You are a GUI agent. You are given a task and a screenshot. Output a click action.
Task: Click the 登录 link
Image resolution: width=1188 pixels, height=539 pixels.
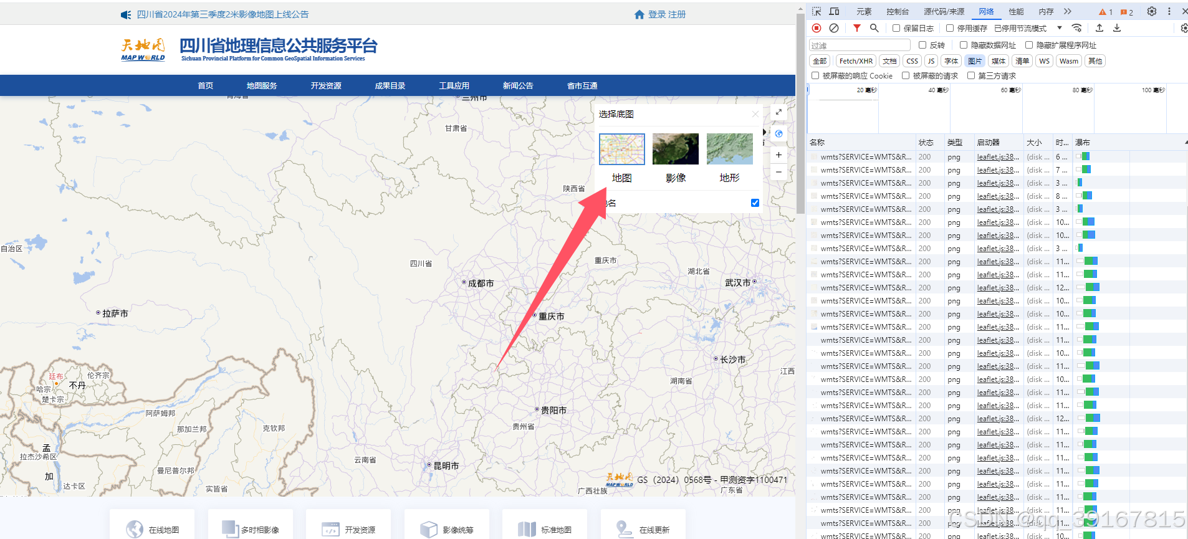click(x=657, y=14)
